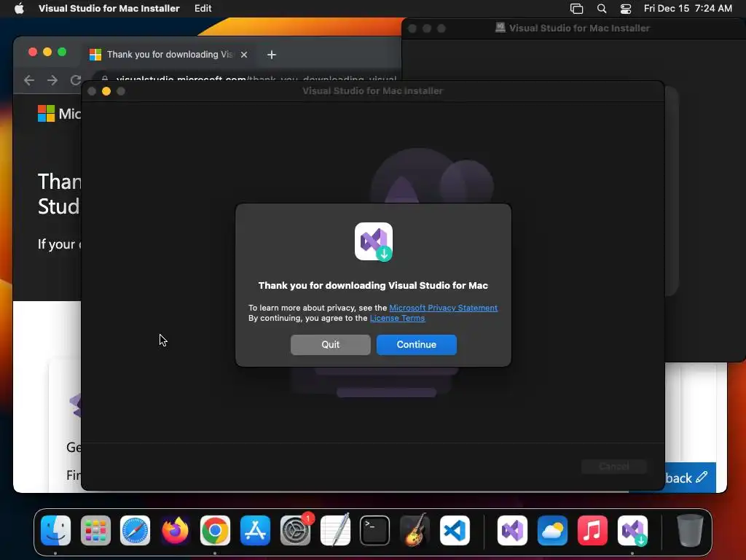Open the Visual Studio for Mac Installer menu
Screen dimensions: 746x560
click(x=109, y=9)
